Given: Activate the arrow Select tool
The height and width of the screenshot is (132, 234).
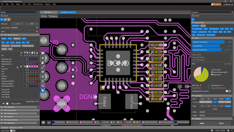Looking at the screenshot, I should click(x=43, y=90).
